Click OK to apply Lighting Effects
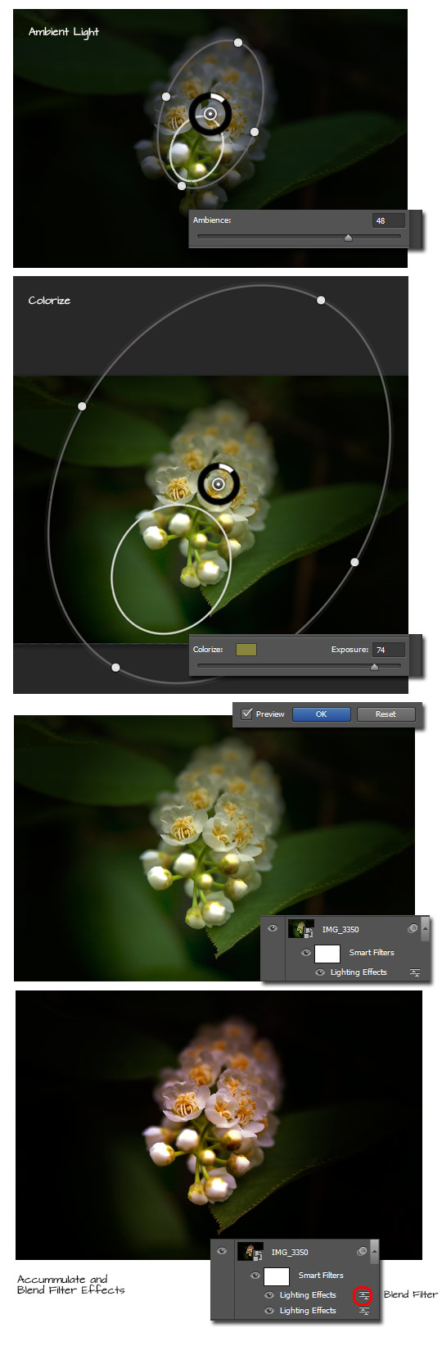 point(321,714)
